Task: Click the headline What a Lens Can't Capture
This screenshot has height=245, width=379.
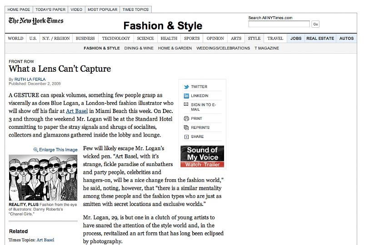Action: pyautogui.click(x=60, y=69)
